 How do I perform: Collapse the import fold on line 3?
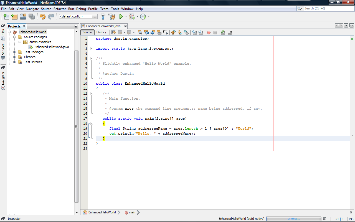(x=92, y=49)
